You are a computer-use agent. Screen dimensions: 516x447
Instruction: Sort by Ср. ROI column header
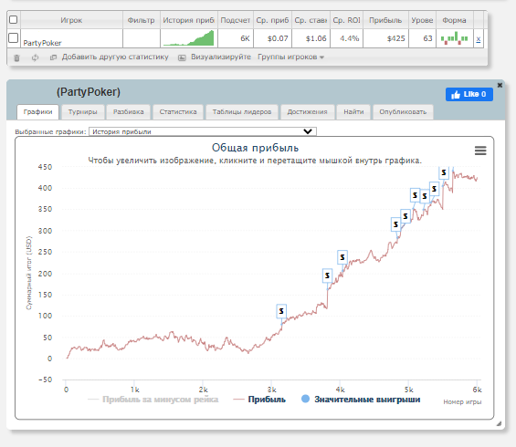point(346,20)
